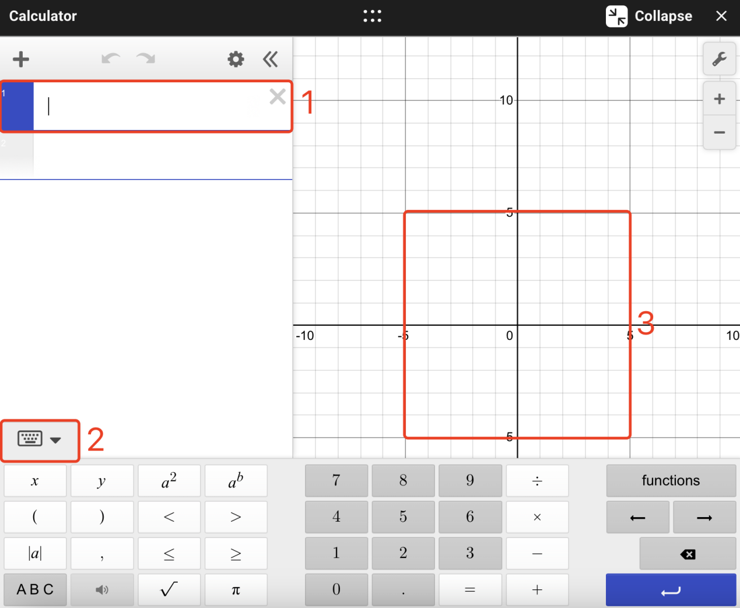Grab the six-dot drag handle in title bar
The width and height of the screenshot is (740, 608).
[372, 16]
